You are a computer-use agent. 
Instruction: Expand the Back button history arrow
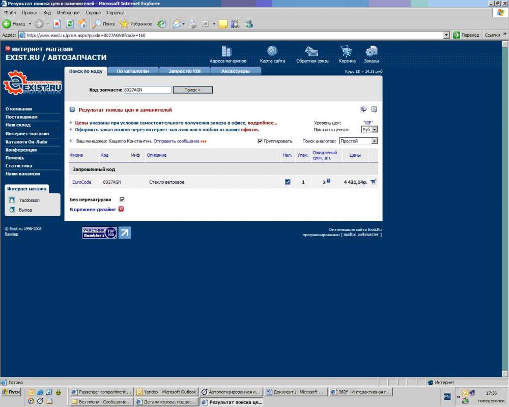[x=30, y=24]
